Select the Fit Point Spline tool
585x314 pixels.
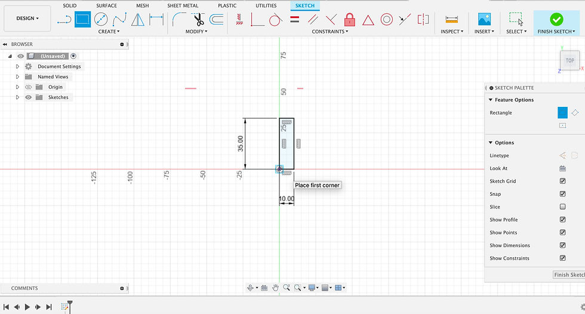(119, 19)
